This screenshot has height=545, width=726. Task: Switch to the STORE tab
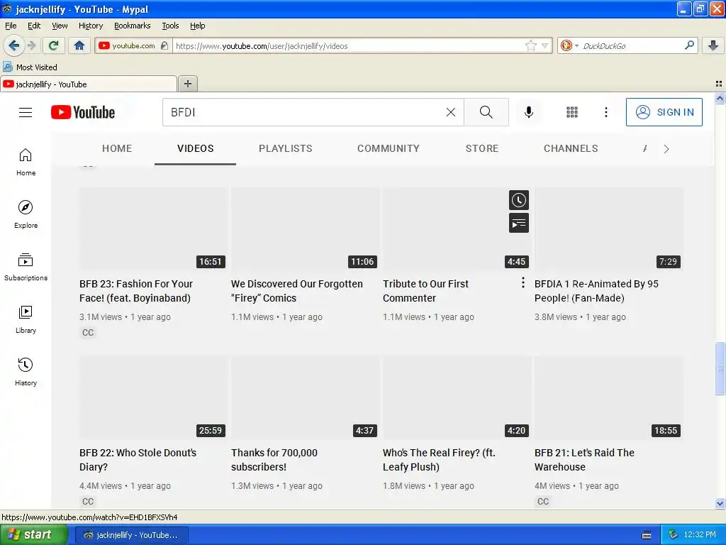(481, 148)
